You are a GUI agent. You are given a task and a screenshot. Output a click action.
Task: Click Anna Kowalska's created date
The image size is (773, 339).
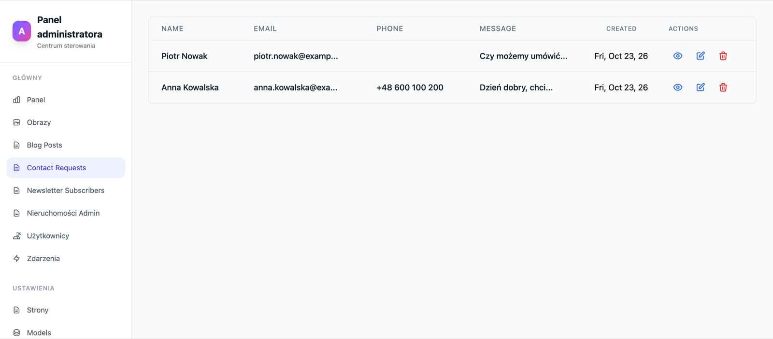[x=621, y=88]
